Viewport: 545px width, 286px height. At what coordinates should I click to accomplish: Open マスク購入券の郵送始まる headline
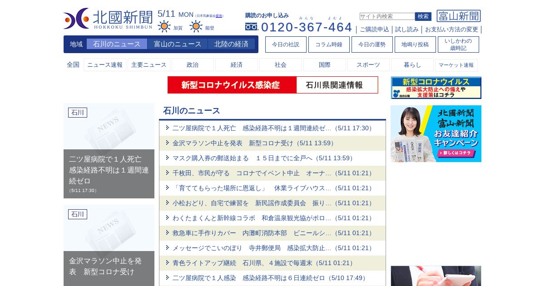tap(264, 158)
